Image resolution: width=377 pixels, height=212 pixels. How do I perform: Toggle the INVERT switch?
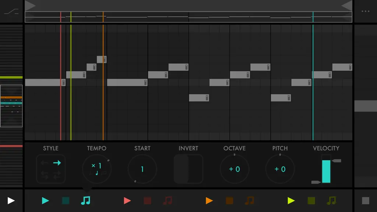pyautogui.click(x=188, y=169)
